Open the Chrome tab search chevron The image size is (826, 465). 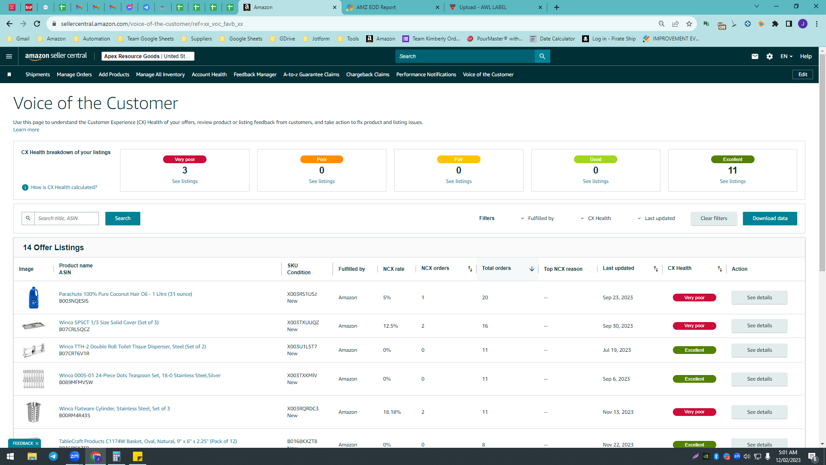coord(757,6)
